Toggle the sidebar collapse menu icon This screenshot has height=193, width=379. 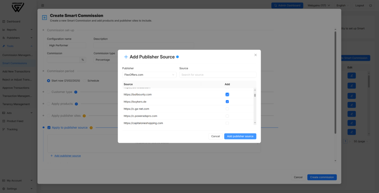(43, 5)
